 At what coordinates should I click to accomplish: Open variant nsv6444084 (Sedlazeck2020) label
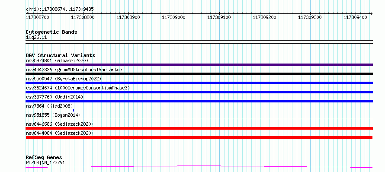60,133
